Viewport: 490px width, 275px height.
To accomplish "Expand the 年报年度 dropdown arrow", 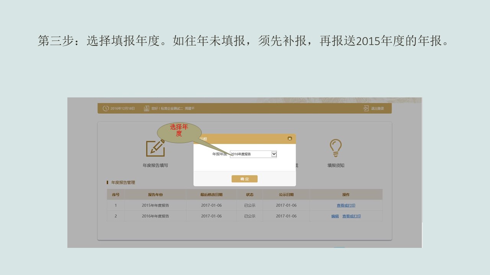I will click(274, 154).
